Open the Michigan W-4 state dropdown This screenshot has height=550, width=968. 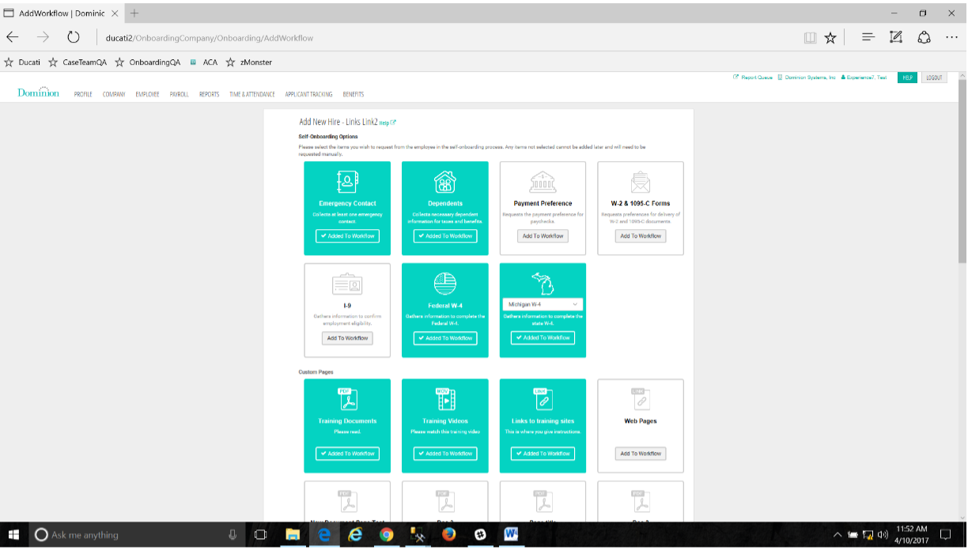point(543,304)
